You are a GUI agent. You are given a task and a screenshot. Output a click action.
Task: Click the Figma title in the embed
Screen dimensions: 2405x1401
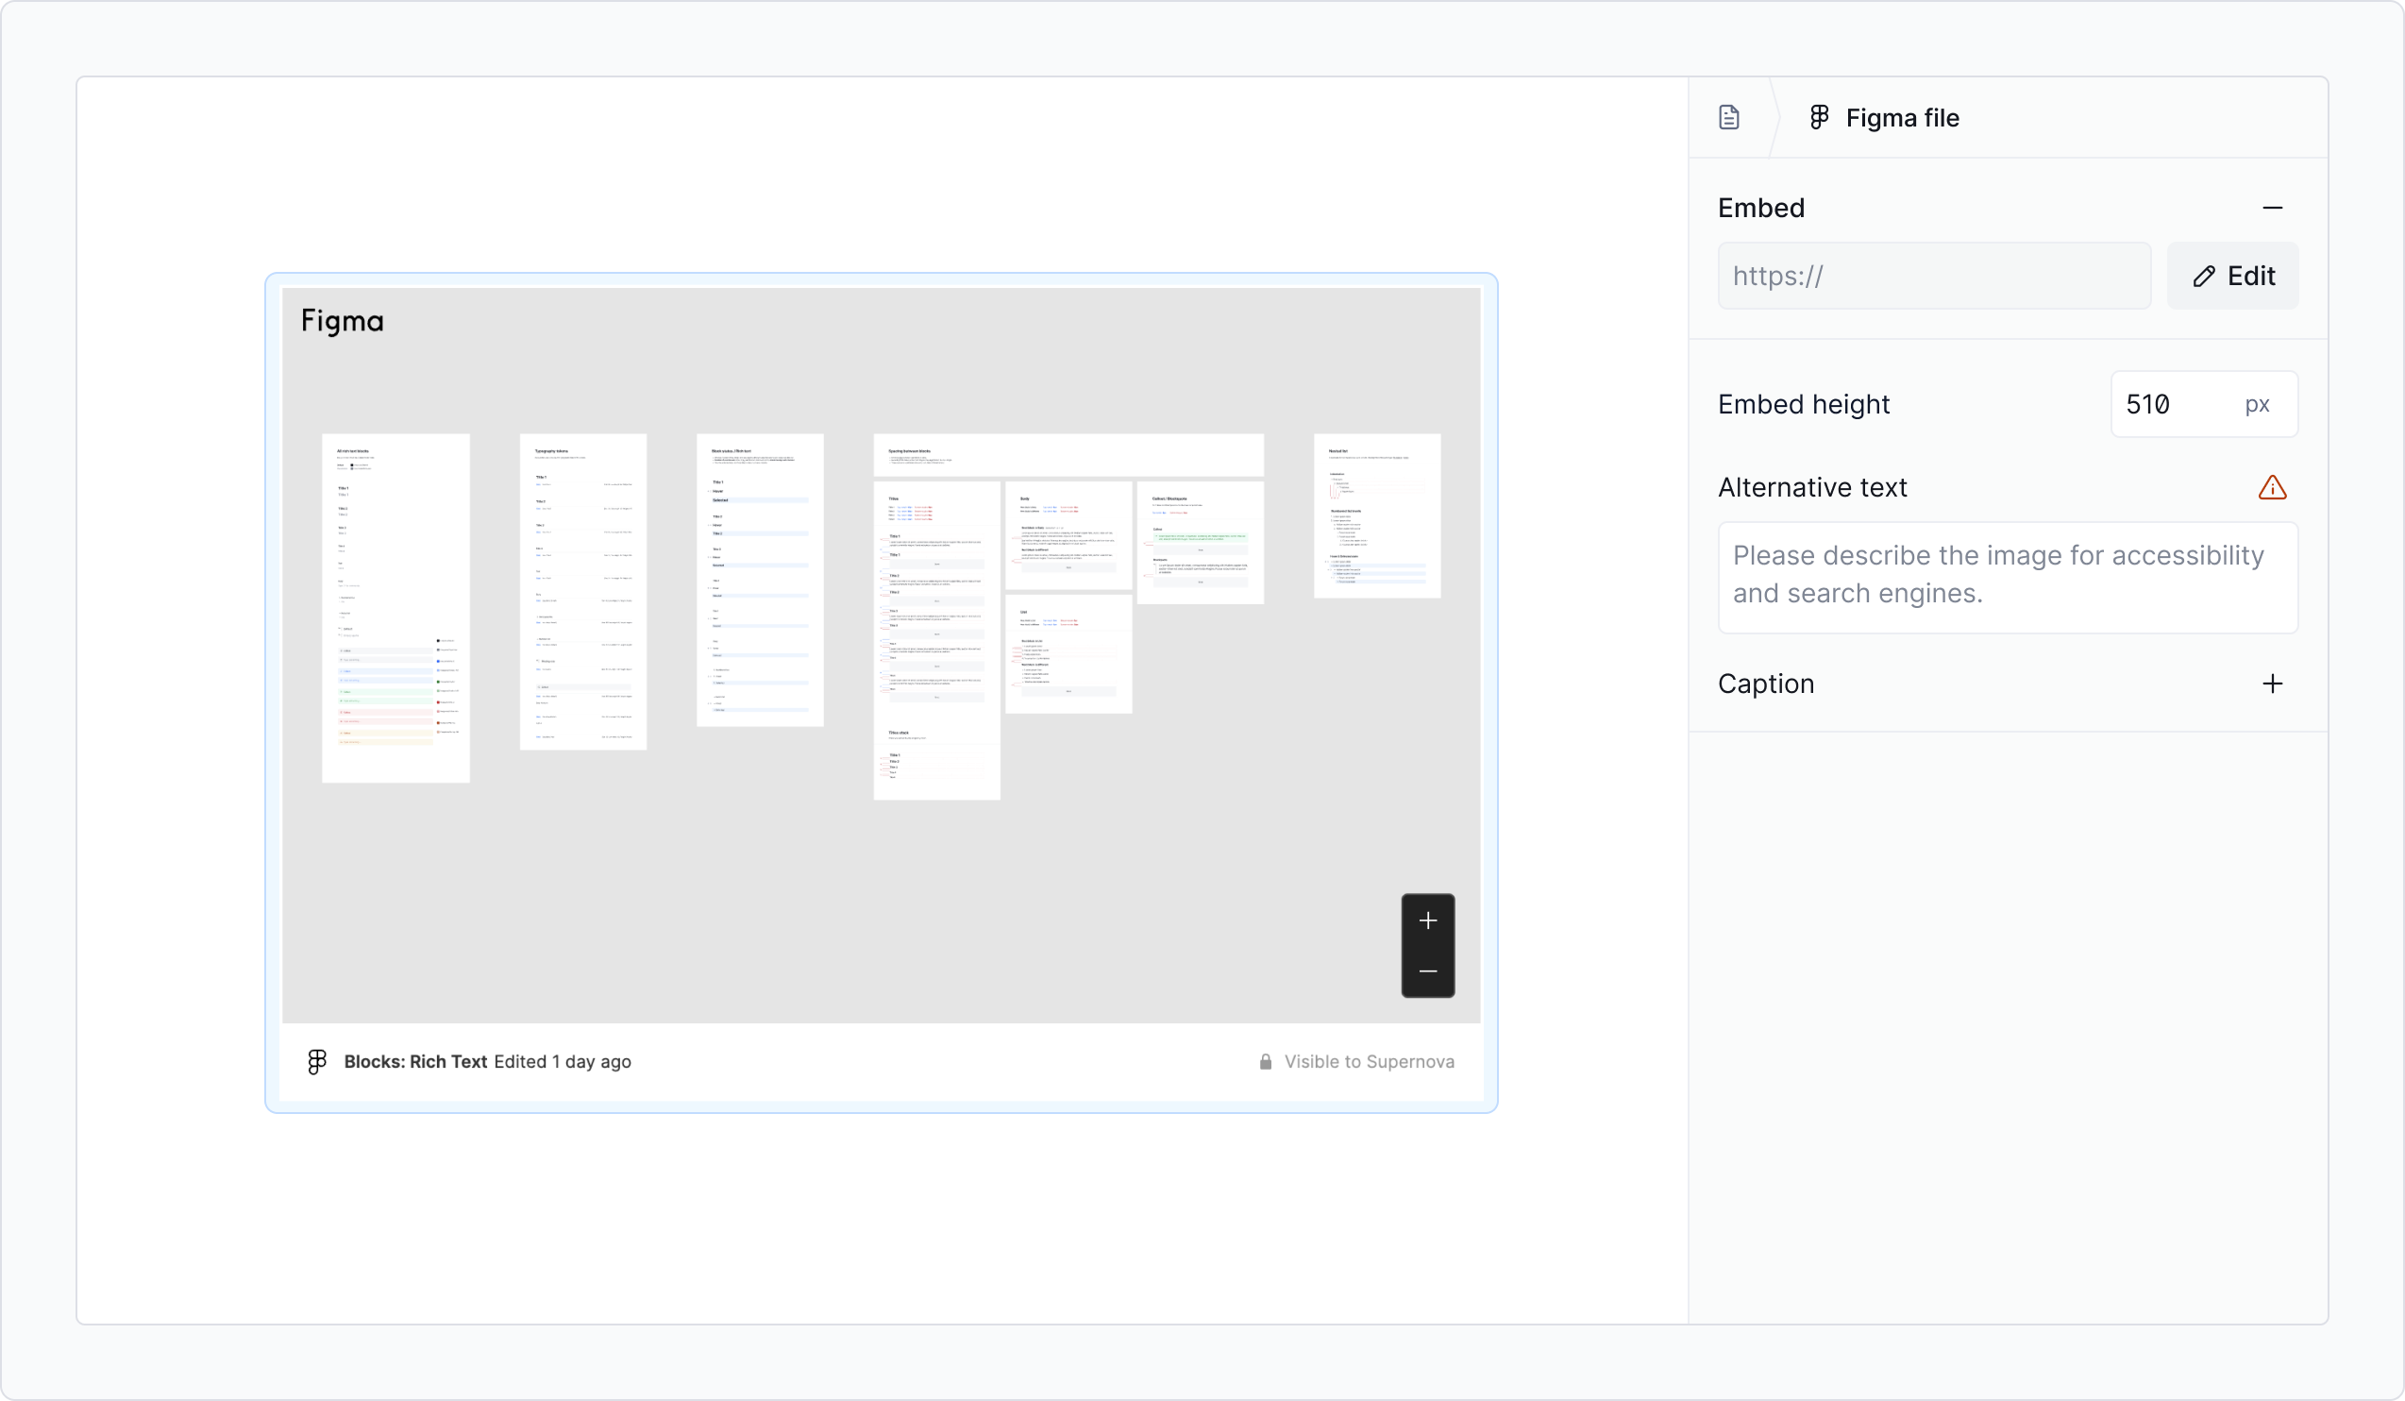(343, 321)
